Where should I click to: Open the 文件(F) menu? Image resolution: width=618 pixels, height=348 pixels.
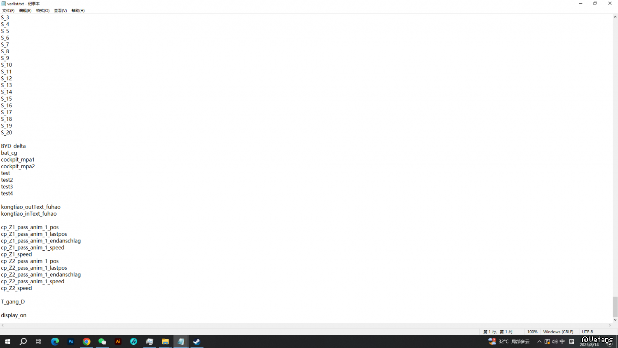(8, 11)
